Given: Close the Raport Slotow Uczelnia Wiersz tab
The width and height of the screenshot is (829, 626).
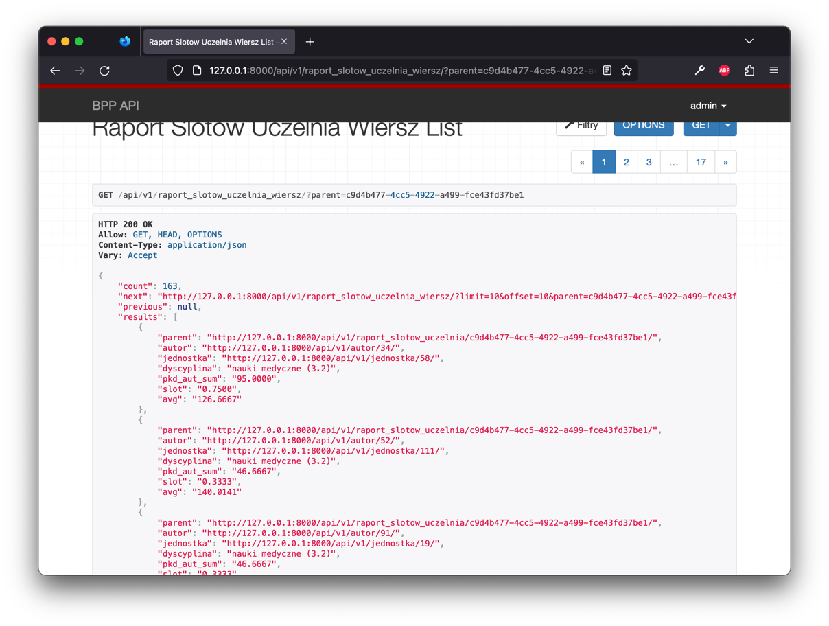Looking at the screenshot, I should (284, 42).
